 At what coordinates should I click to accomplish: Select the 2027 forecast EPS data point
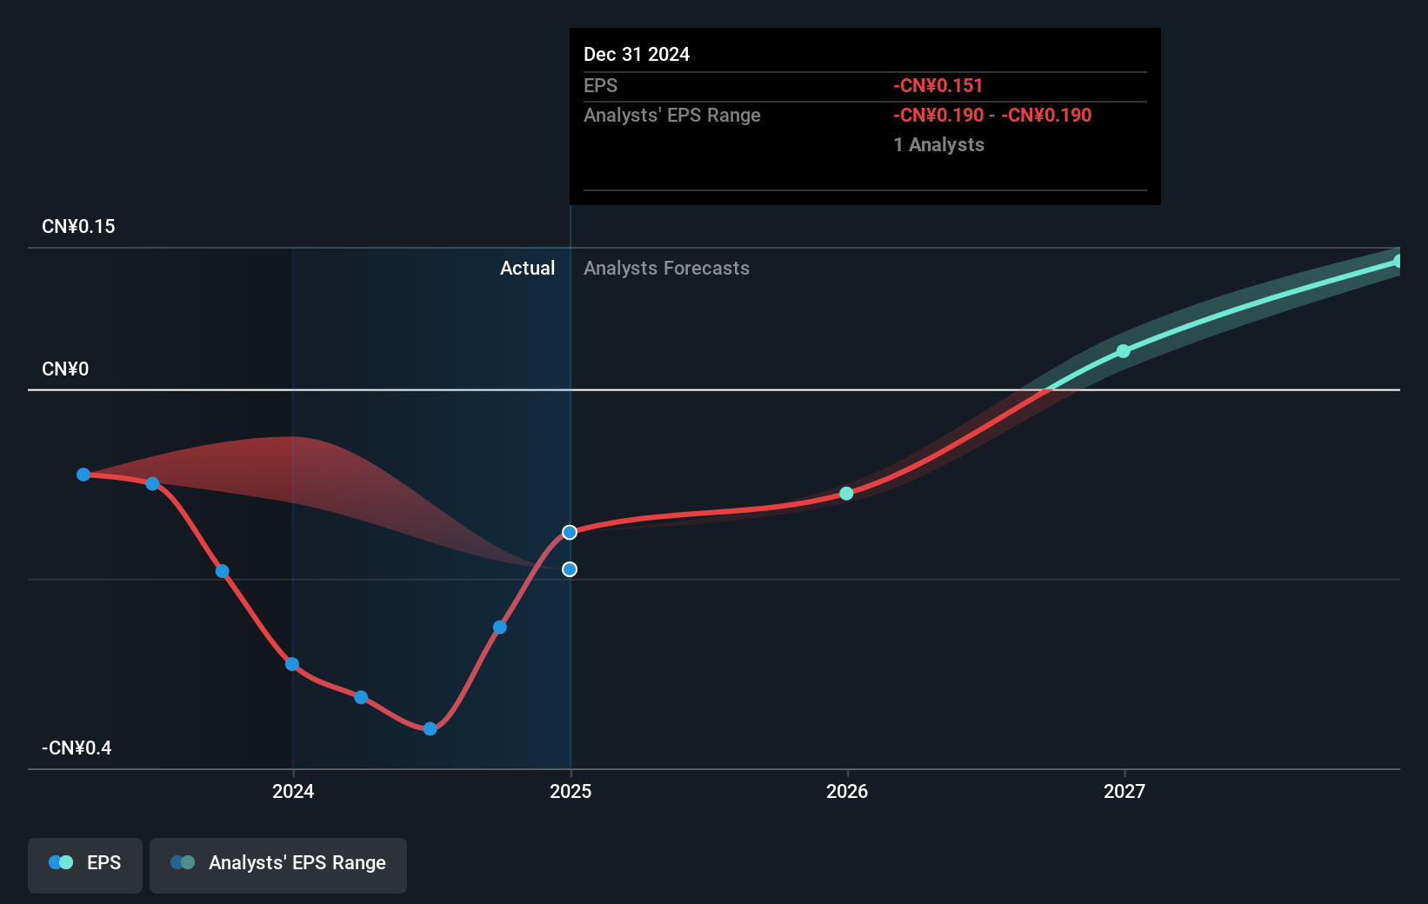pyautogui.click(x=1124, y=351)
